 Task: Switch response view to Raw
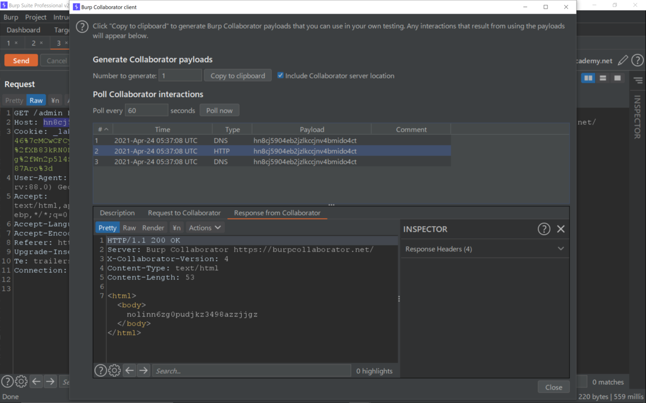[x=129, y=228]
